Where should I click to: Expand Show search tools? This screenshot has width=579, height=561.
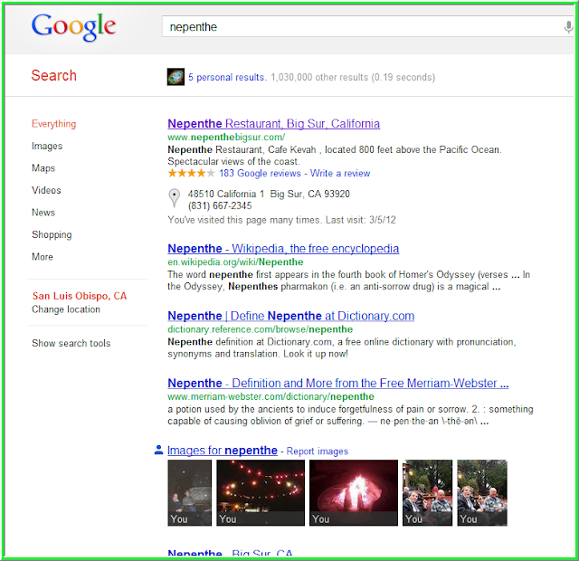(71, 343)
